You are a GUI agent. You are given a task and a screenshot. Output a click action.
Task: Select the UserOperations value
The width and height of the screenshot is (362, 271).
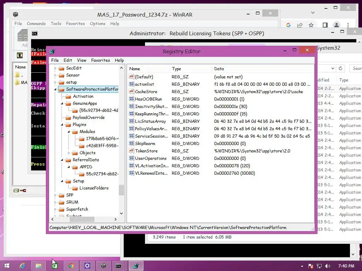(151, 158)
